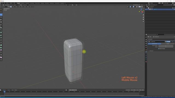
Task: Select the active Move tool
Action: (x=1, y=15)
